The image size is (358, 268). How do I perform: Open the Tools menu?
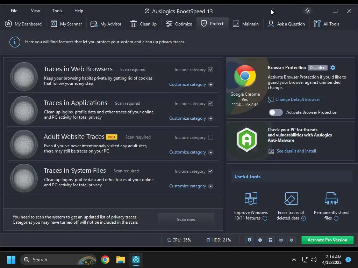(57, 11)
